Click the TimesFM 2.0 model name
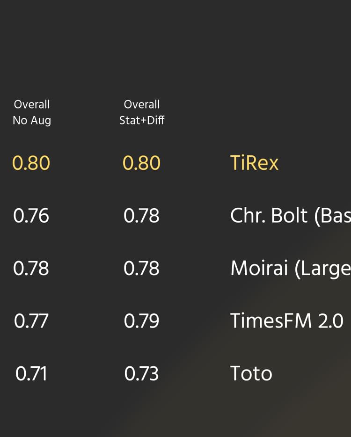The image size is (351, 437). click(287, 321)
